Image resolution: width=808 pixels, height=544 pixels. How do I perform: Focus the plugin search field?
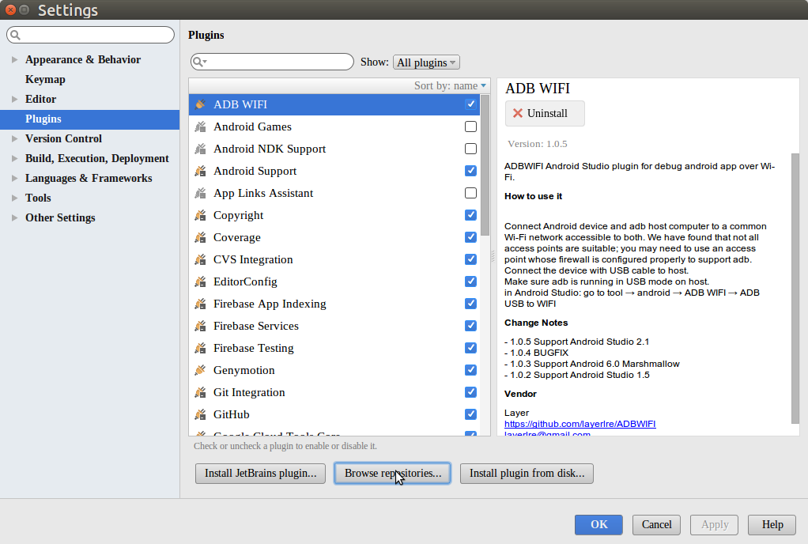point(272,62)
